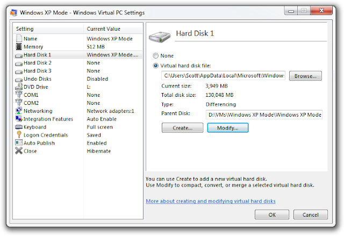Select the Memory chip icon in settings list
The image size is (344, 236).
tap(19, 46)
